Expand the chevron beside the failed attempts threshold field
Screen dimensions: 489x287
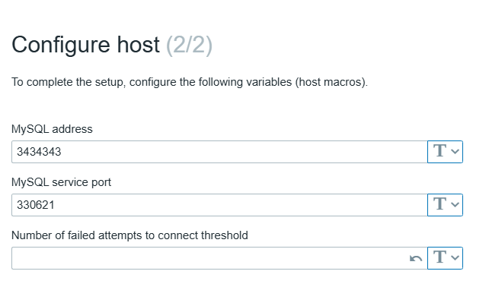click(x=455, y=258)
